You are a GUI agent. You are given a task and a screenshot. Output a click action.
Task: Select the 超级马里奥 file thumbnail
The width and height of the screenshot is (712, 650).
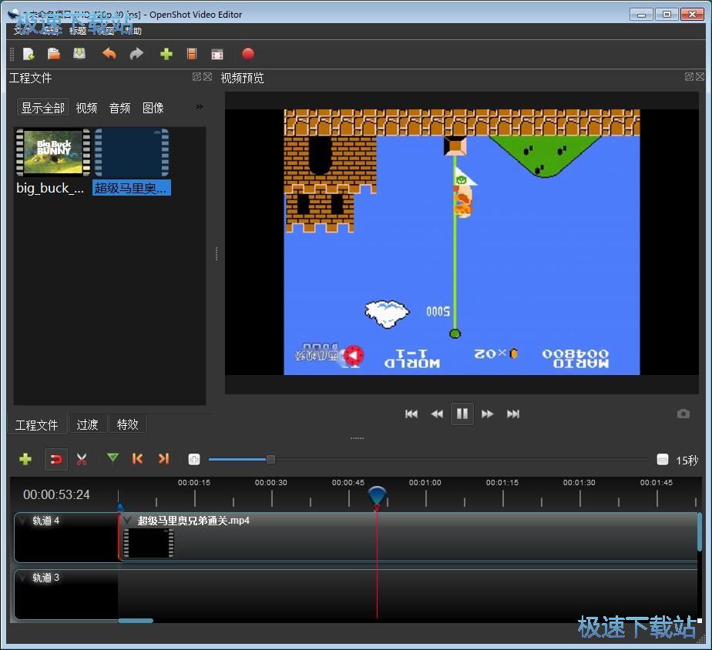(132, 152)
